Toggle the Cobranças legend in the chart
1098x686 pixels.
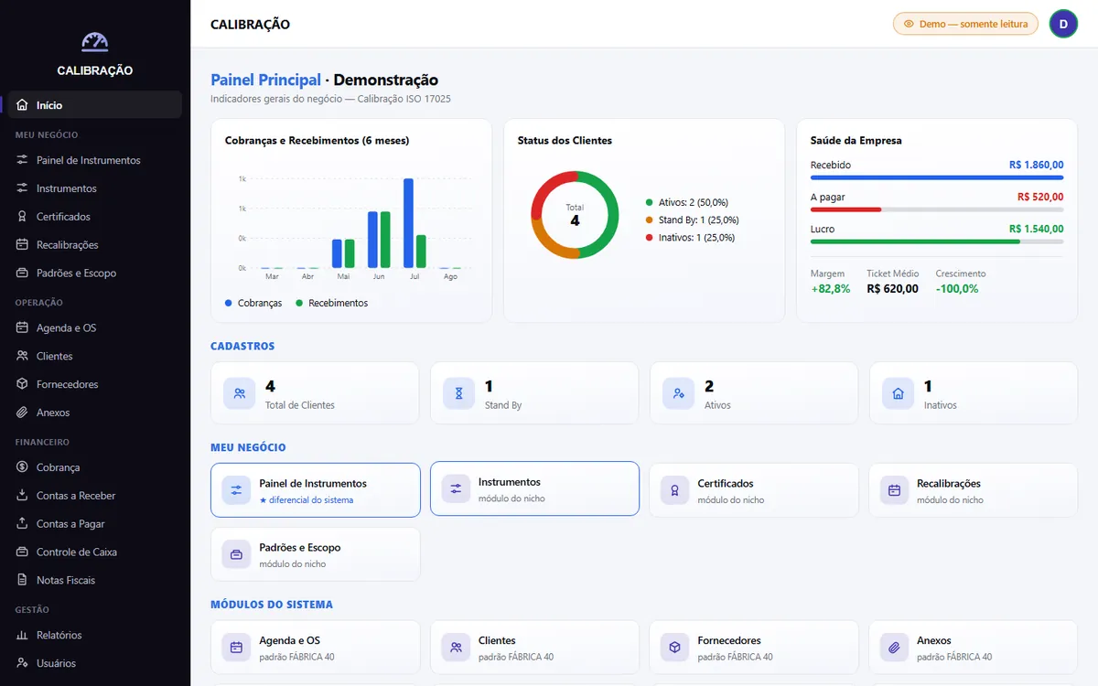[253, 303]
